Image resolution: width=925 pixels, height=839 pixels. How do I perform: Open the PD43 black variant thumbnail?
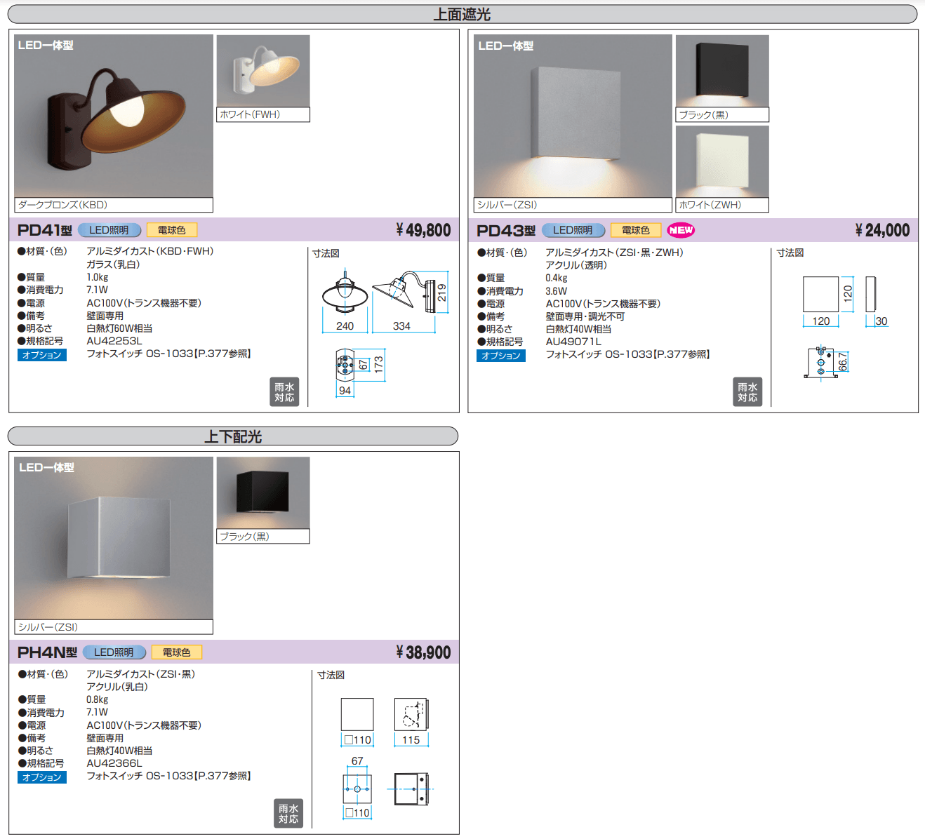[722, 72]
